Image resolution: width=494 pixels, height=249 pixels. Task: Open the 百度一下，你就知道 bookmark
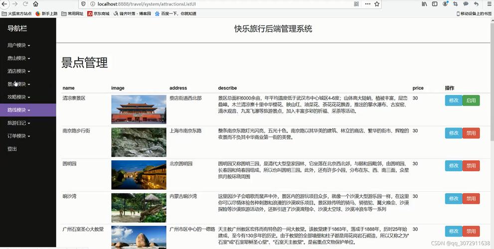point(176,13)
